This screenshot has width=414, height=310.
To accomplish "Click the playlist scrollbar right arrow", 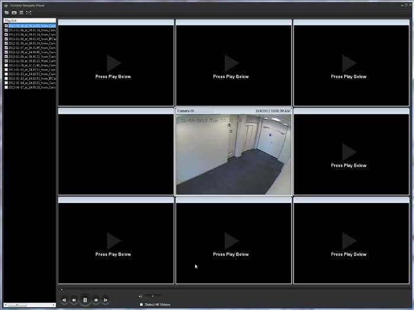I will pos(54,305).
